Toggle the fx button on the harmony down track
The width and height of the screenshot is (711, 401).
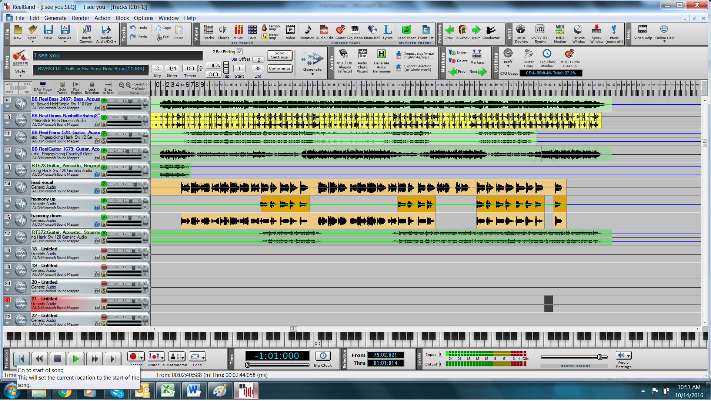pyautogui.click(x=97, y=225)
